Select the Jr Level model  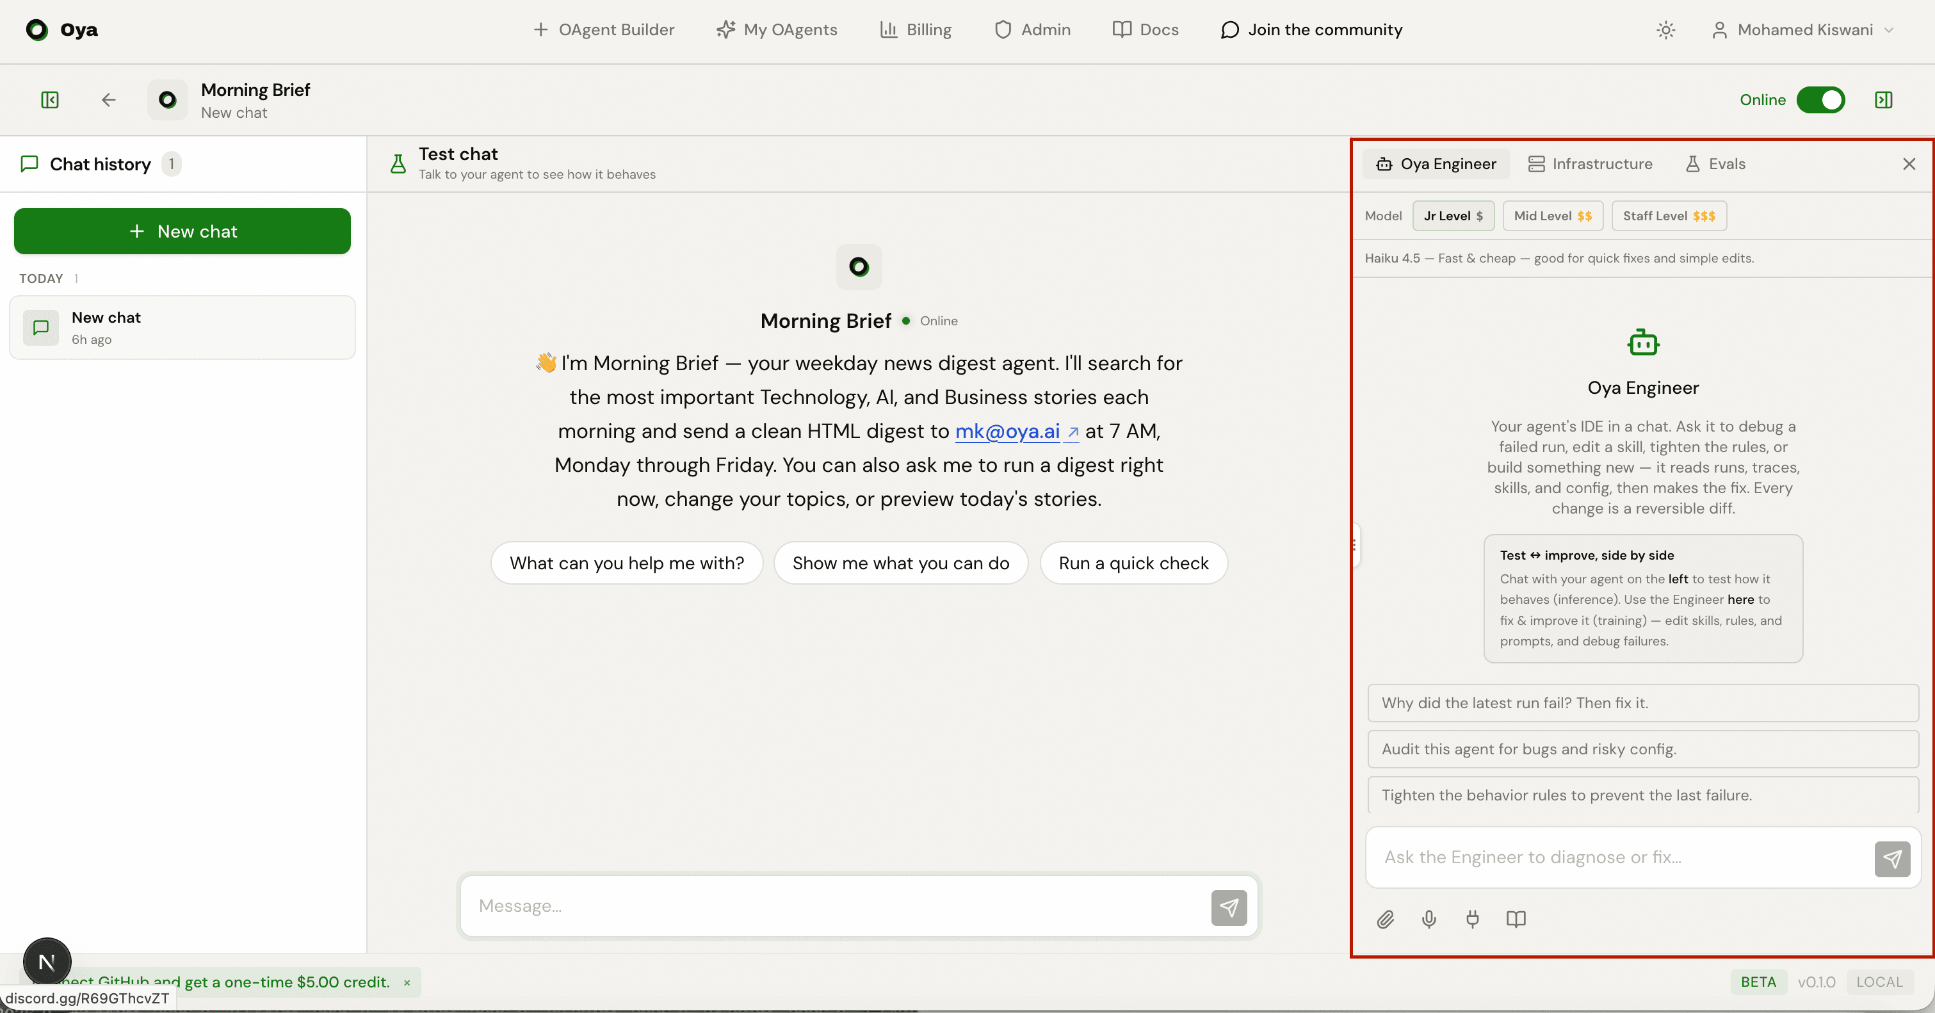click(1453, 216)
